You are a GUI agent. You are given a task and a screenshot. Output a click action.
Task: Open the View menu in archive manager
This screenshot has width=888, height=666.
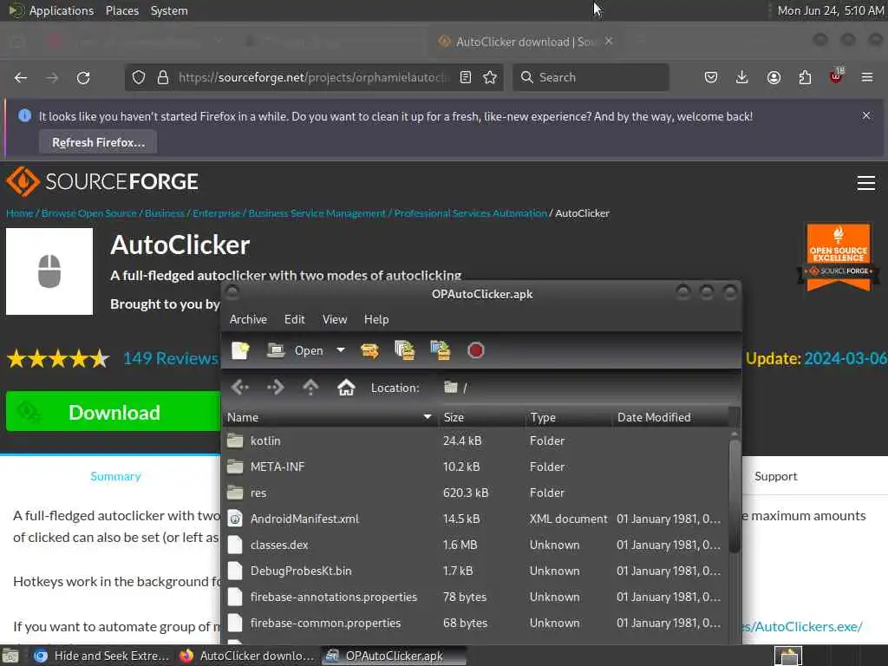pos(335,319)
